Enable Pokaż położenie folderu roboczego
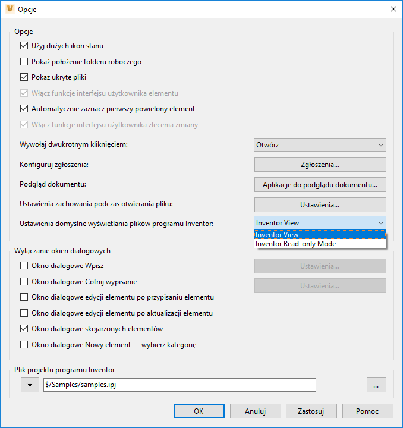 click(x=24, y=61)
